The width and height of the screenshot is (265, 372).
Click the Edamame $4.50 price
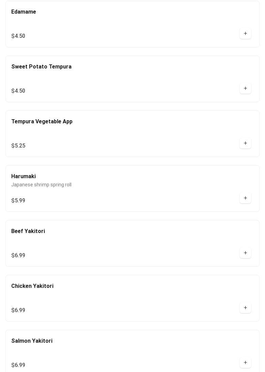tap(18, 36)
